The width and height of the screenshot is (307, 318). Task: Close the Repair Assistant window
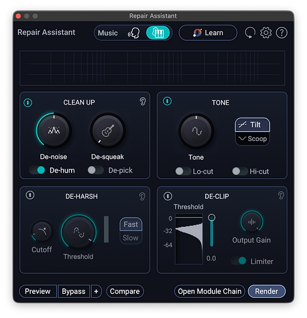point(18,16)
